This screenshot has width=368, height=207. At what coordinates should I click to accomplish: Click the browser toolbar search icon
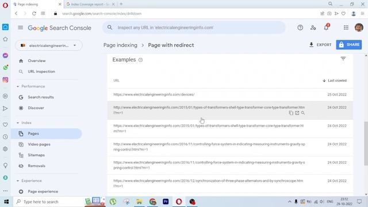(x=330, y=4)
